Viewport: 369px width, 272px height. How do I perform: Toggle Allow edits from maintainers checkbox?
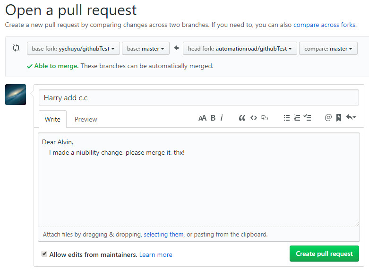44,254
